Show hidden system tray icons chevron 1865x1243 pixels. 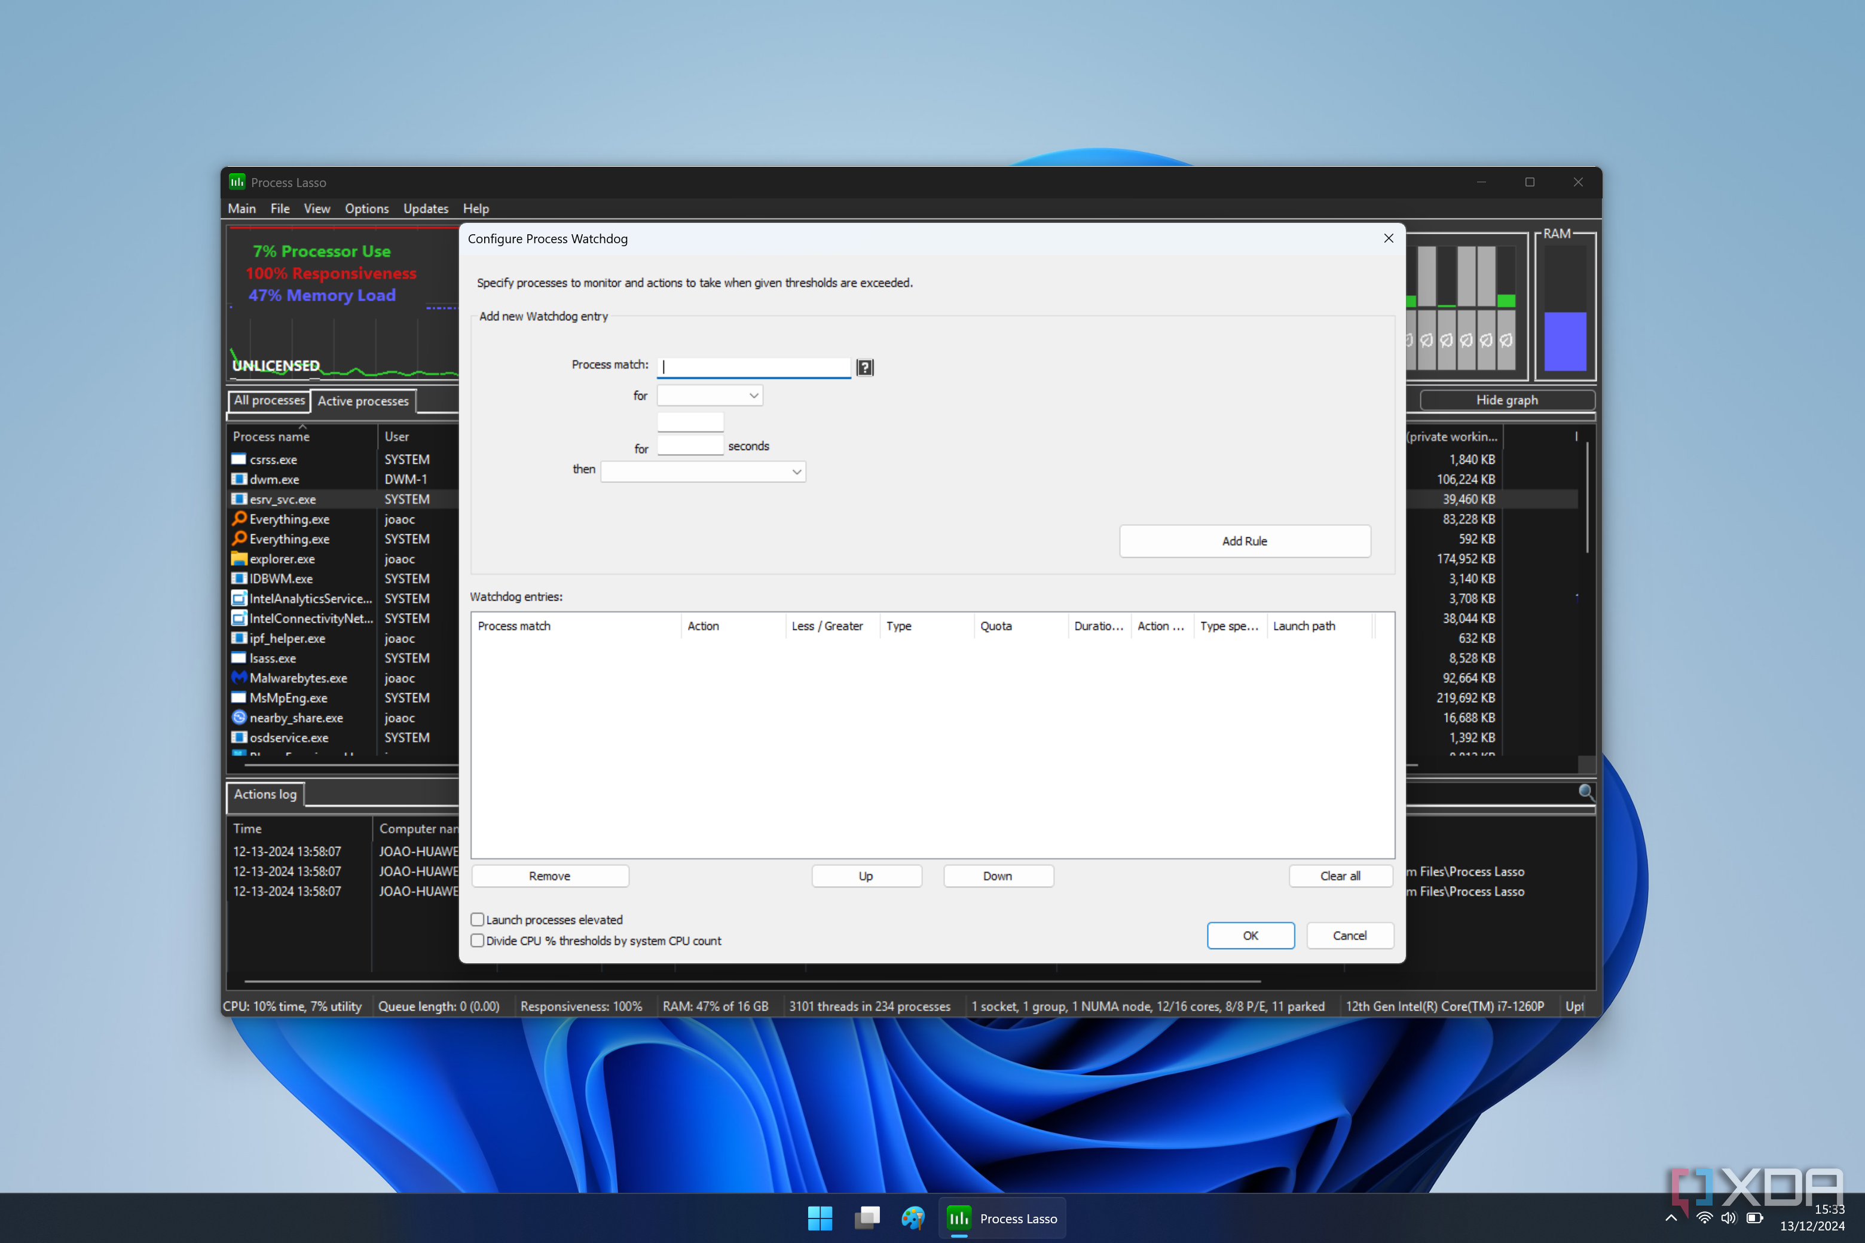1671,1218
